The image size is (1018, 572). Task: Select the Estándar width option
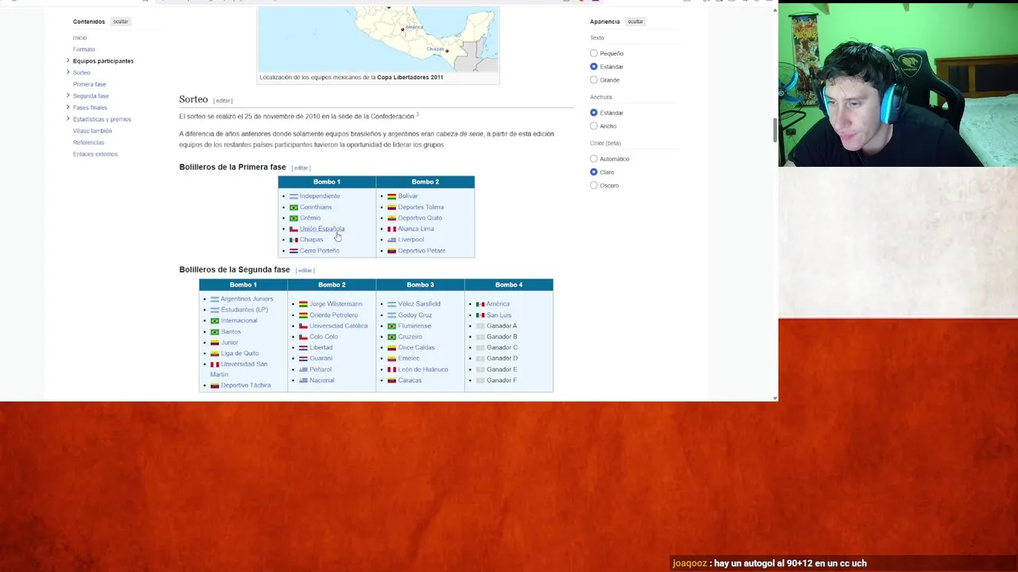pos(593,113)
